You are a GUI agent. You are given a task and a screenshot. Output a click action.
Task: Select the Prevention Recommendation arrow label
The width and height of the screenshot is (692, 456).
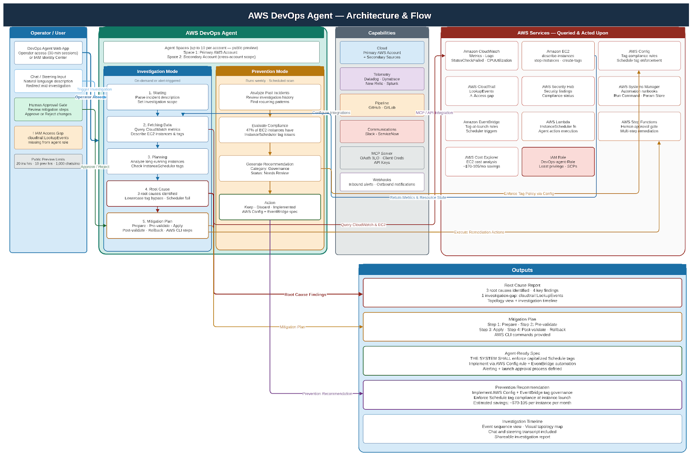tap(327, 394)
